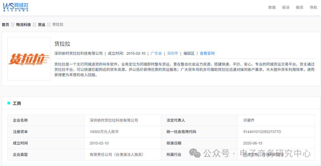Open the 深圳市 city link
321x166 pixels.
coord(173,54)
